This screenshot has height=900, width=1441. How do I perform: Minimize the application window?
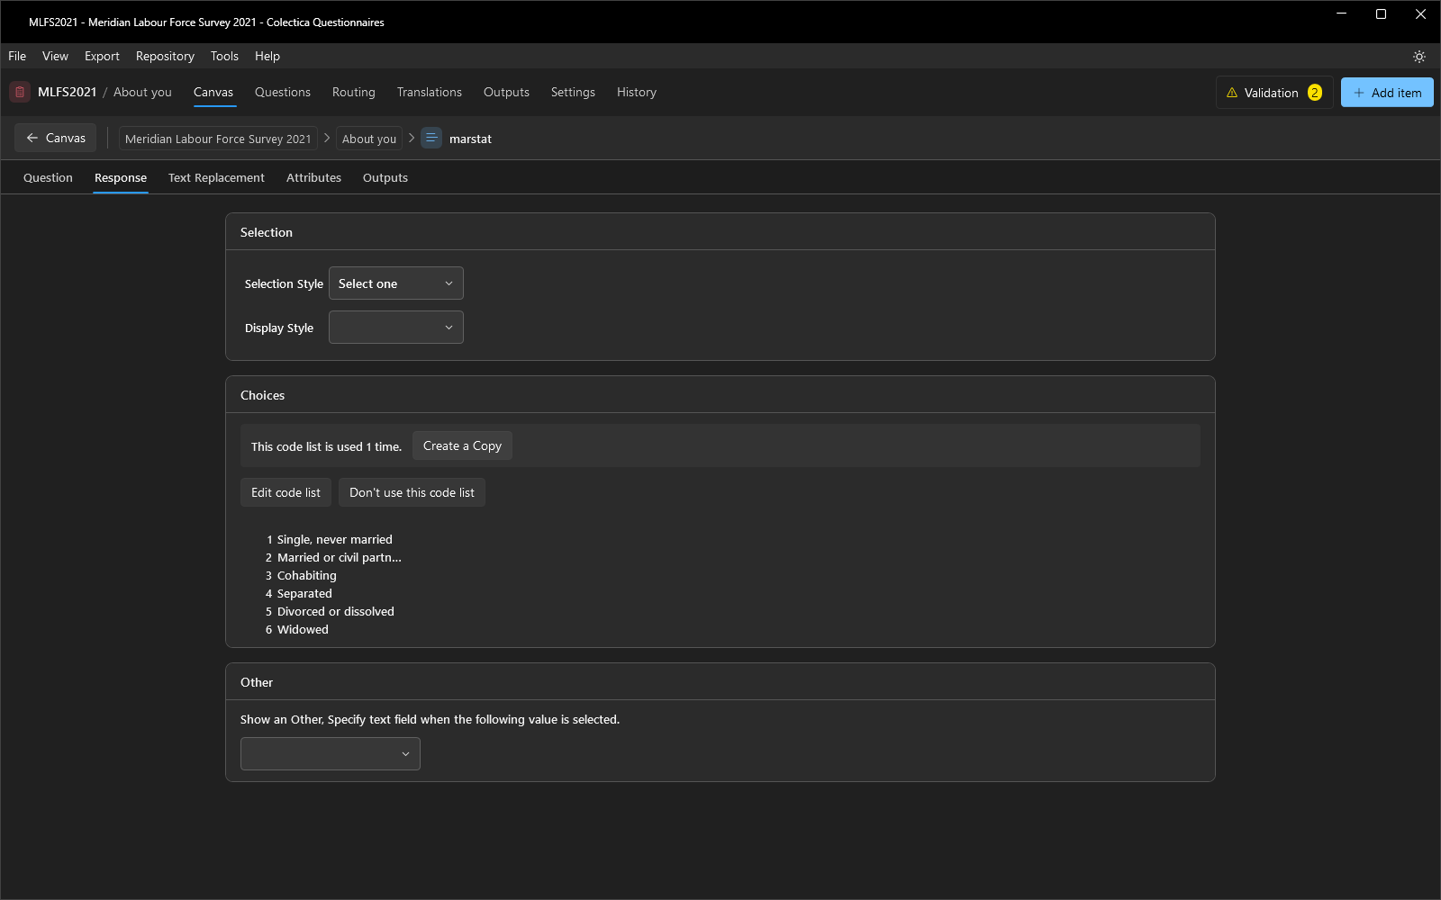point(1342,13)
